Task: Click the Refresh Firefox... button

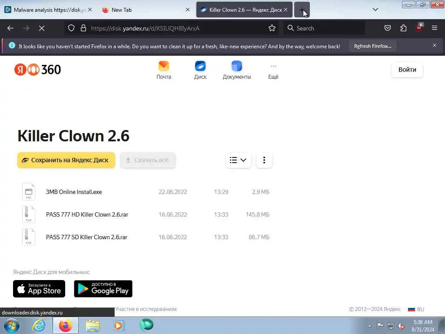Action: pos(372,46)
